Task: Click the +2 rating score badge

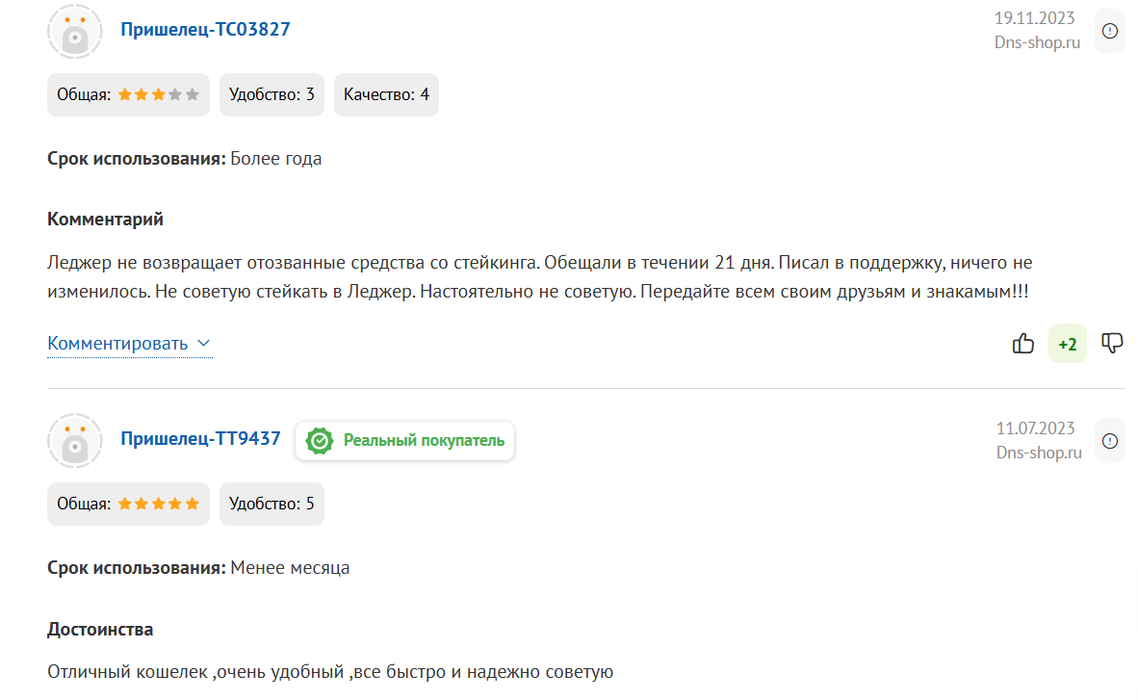Action: (1068, 344)
